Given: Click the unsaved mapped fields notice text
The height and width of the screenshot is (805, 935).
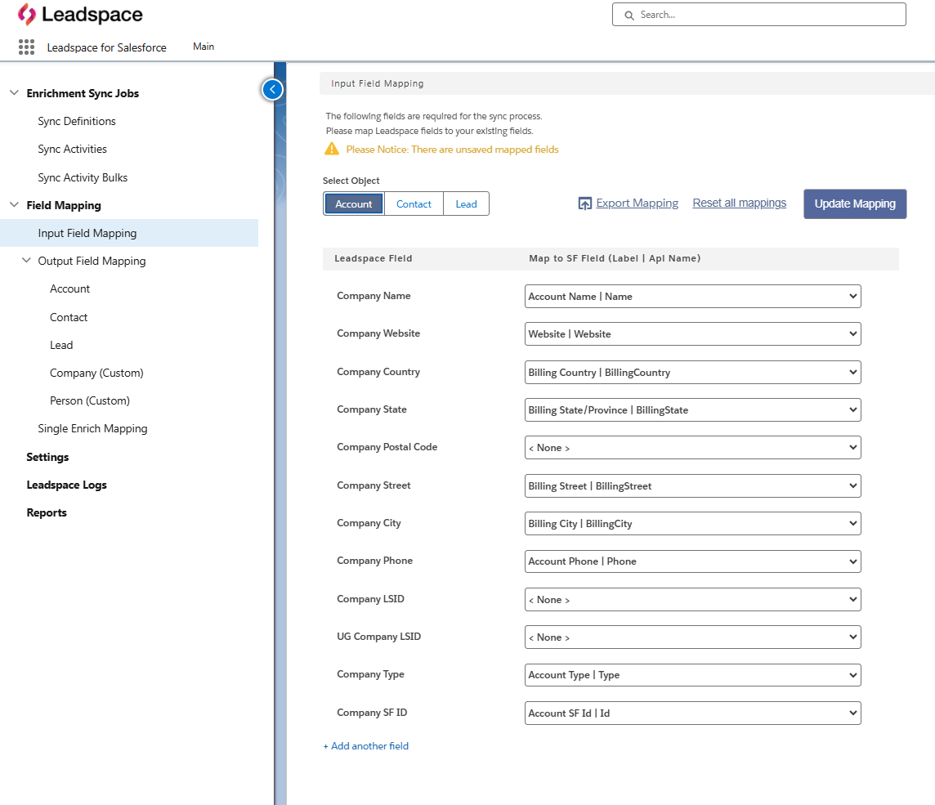Looking at the screenshot, I should [453, 149].
